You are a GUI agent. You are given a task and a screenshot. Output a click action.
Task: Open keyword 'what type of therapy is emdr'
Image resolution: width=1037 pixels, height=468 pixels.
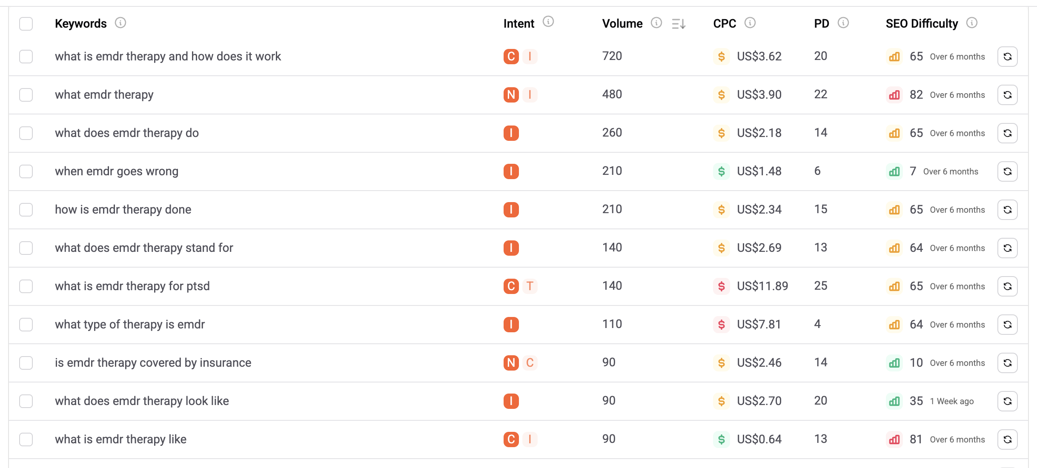click(x=130, y=325)
